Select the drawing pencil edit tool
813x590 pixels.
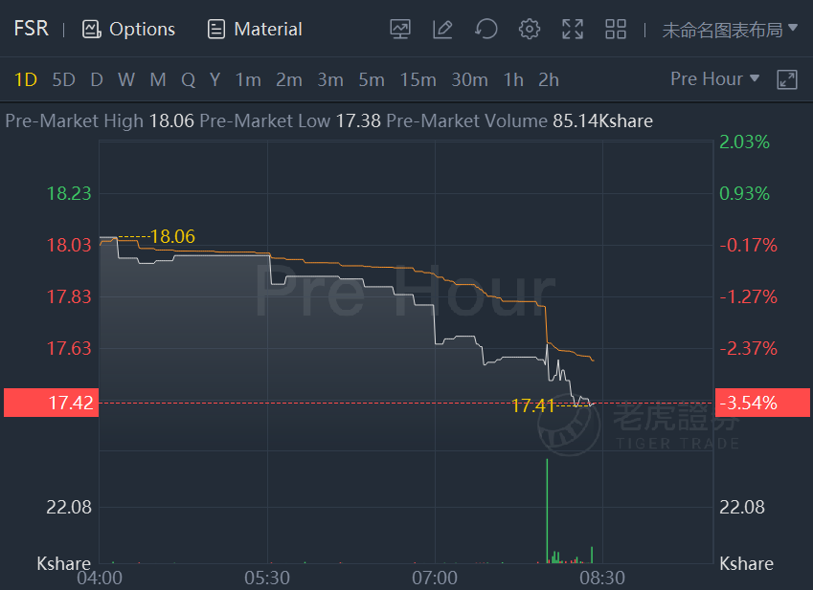tap(442, 29)
